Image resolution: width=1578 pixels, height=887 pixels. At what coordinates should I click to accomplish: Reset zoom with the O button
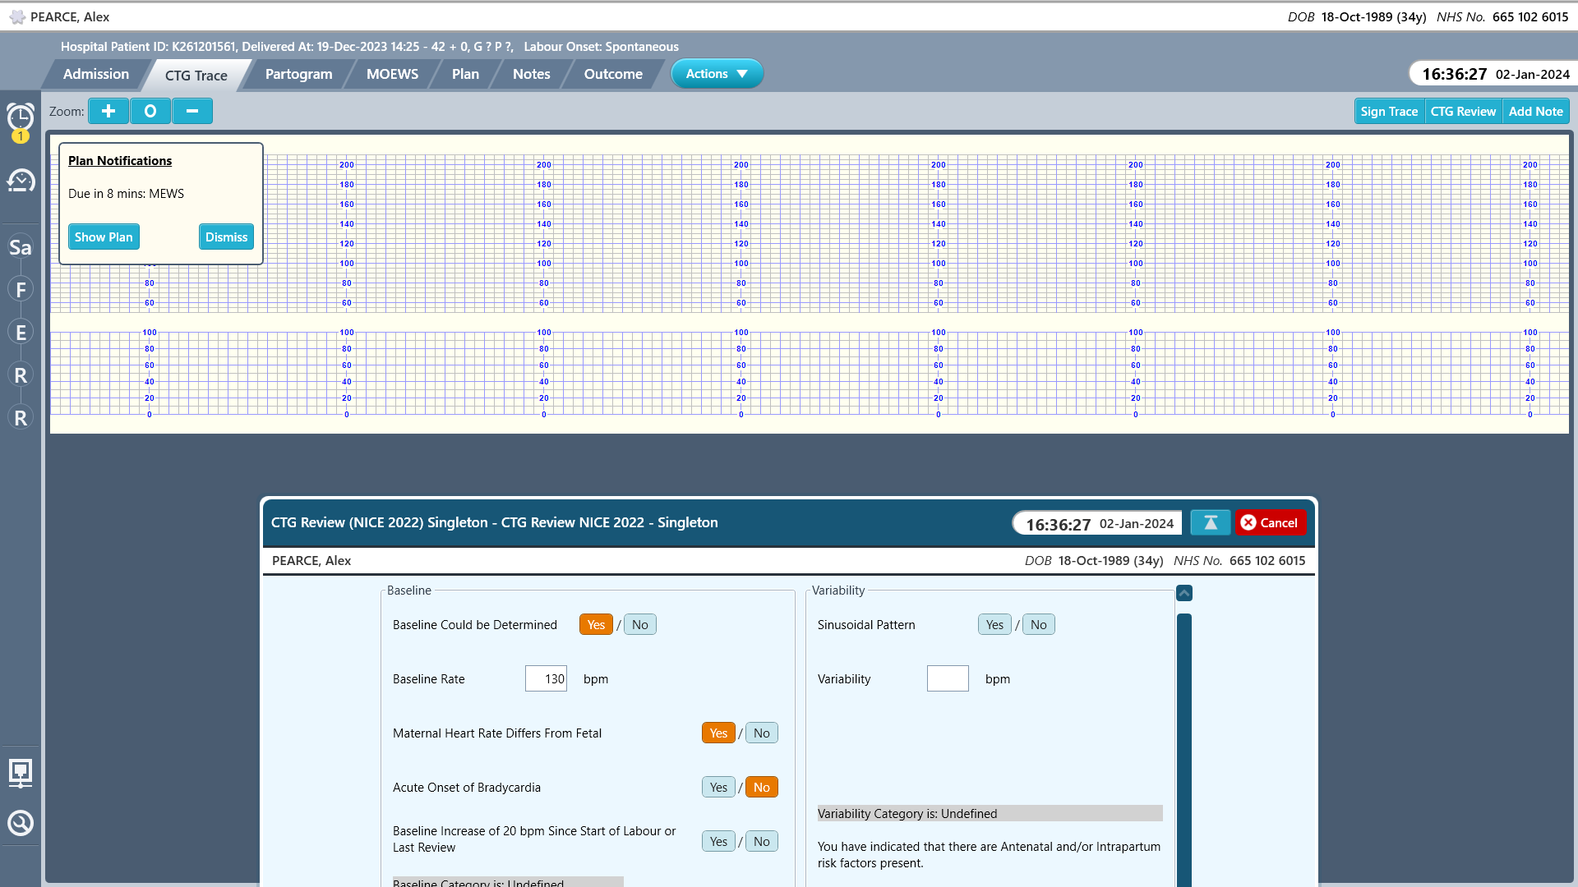click(150, 111)
